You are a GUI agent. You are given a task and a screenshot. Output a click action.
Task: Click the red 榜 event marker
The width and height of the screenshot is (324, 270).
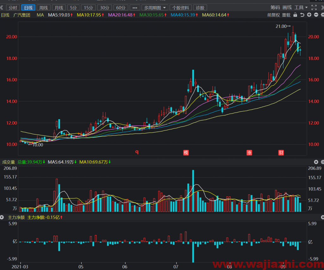[x=186, y=153]
